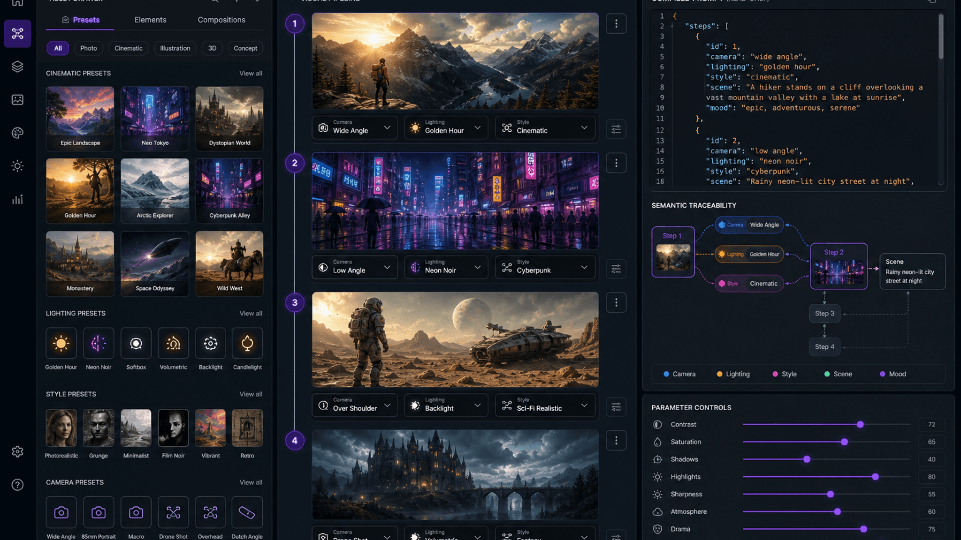The width and height of the screenshot is (961, 540).
Task: Adjust the Shadows slider
Action: tap(826, 459)
